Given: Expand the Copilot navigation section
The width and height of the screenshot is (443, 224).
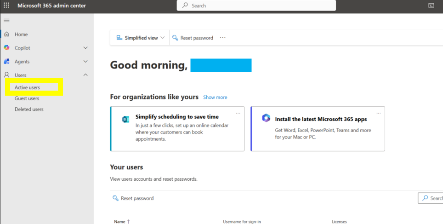Looking at the screenshot, I should coord(85,48).
